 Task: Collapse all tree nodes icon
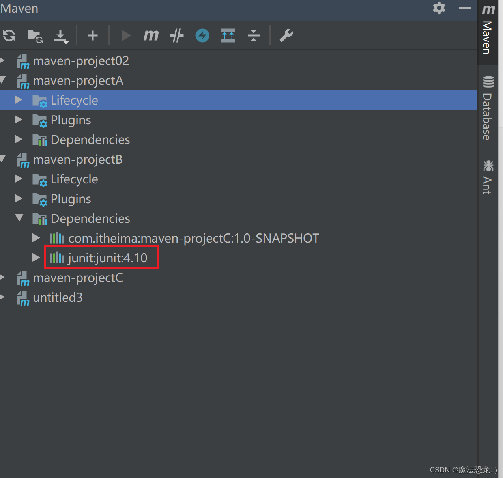coord(254,35)
